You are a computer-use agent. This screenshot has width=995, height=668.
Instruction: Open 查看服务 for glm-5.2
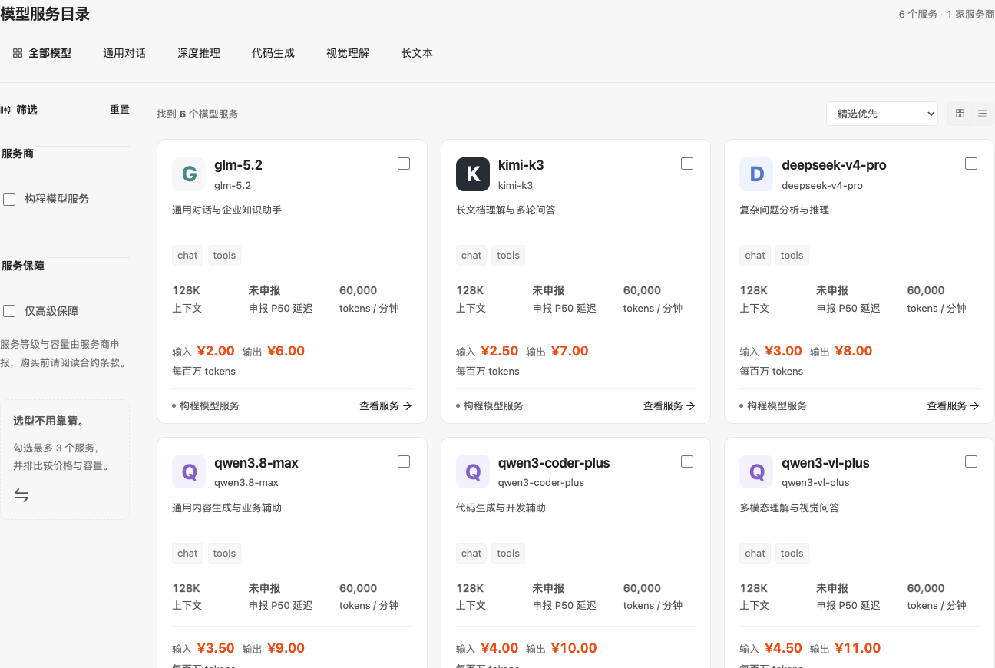pos(385,405)
